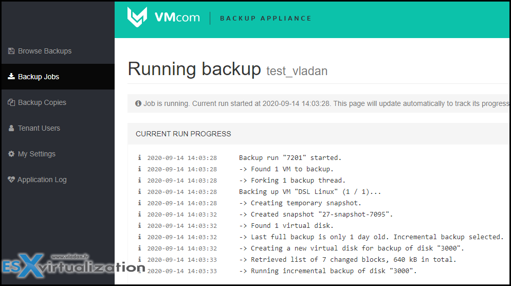Screen dimensions: 511x286
Task: Click the CURRENT RUN PROGRESS panel header
Action: tap(319, 134)
